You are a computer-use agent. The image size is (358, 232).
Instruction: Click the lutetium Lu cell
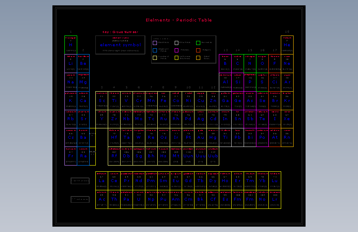[x=275, y=181]
